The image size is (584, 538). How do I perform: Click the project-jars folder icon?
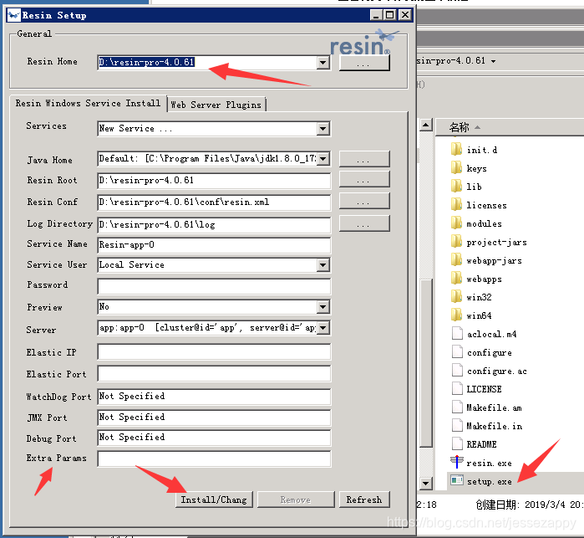point(456,242)
